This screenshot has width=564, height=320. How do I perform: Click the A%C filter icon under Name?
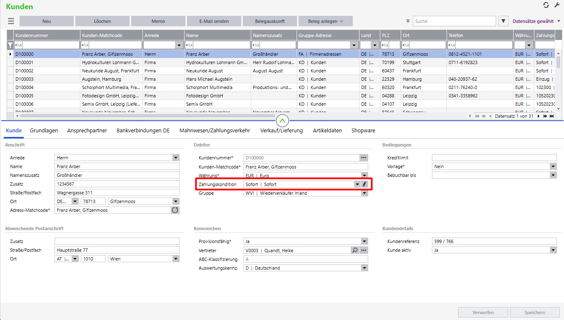click(x=189, y=45)
